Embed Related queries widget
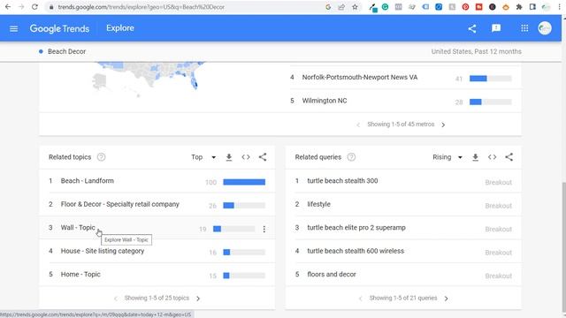Screen dimensions: 566x318 492,157
